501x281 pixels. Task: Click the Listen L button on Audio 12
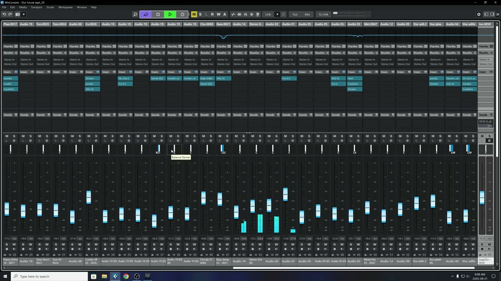[384, 140]
